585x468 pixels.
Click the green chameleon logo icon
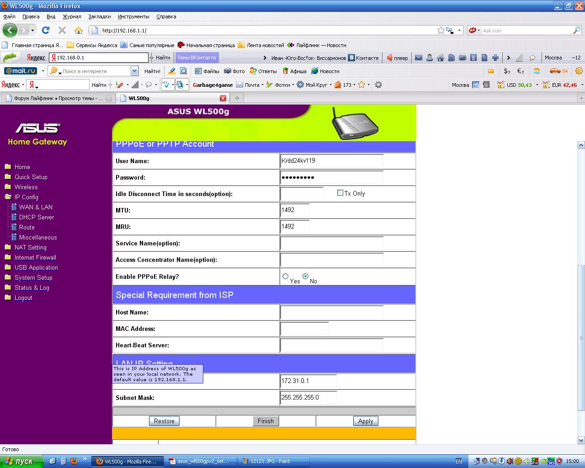point(11,58)
